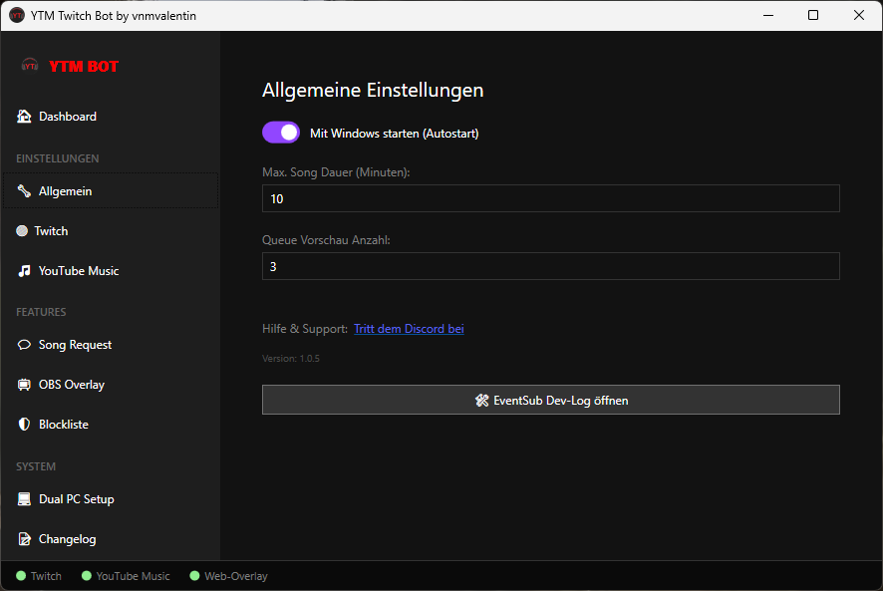
Task: Click the YTM BOT headphone logo
Action: tap(30, 66)
